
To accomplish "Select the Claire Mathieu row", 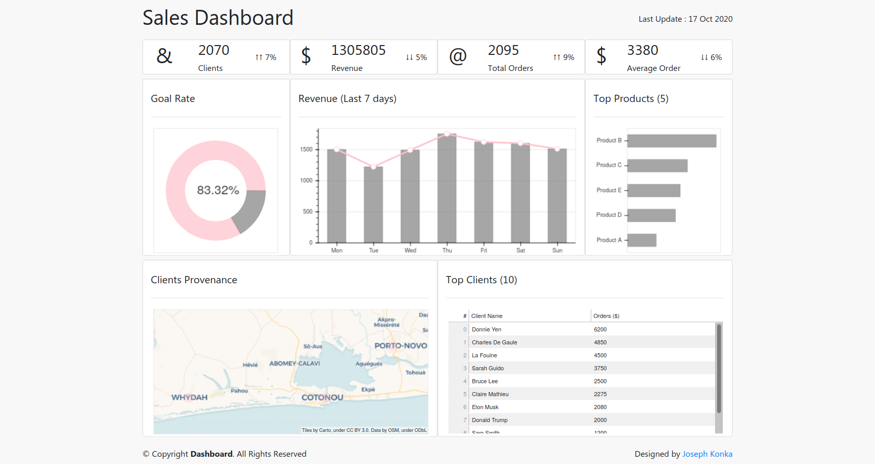I will pos(581,394).
